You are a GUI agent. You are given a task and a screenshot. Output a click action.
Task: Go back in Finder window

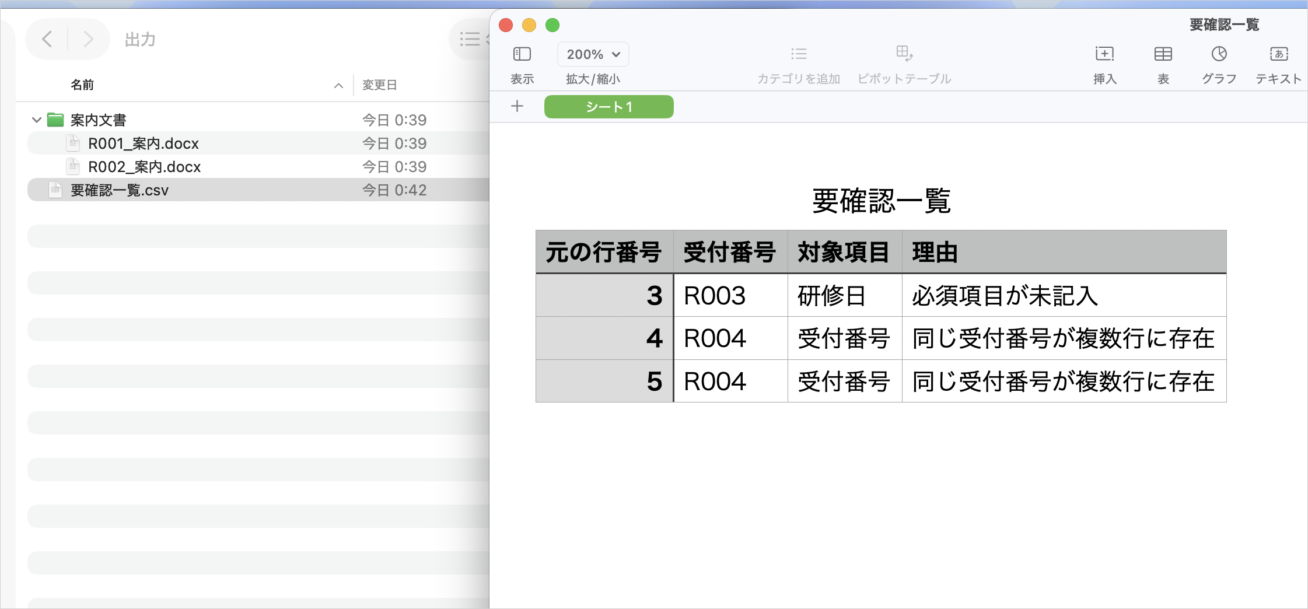tap(48, 39)
